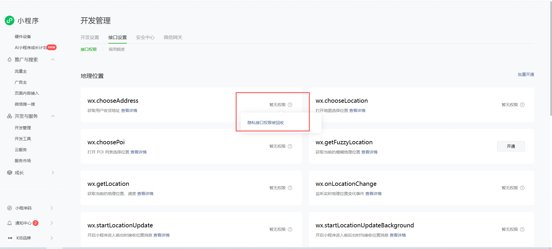Click the 开发与服务 cubes icon

coord(10,116)
